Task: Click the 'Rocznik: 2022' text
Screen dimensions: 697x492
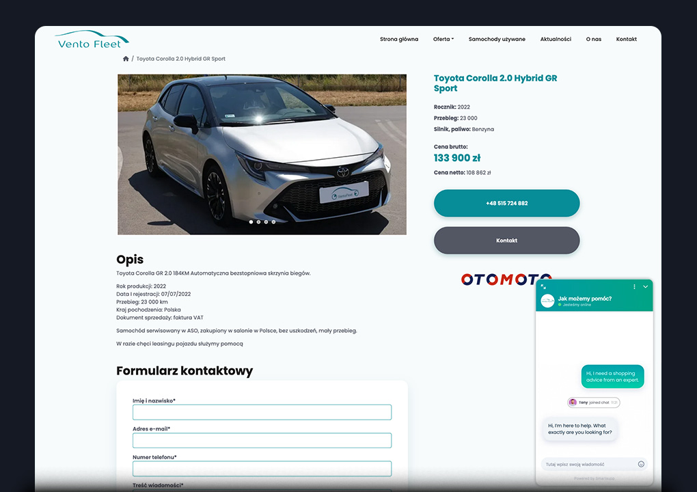Action: pos(452,107)
